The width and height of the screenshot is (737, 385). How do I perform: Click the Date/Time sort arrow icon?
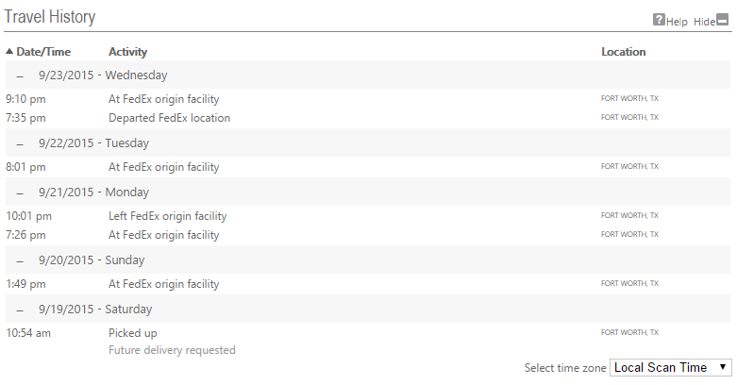click(x=9, y=51)
